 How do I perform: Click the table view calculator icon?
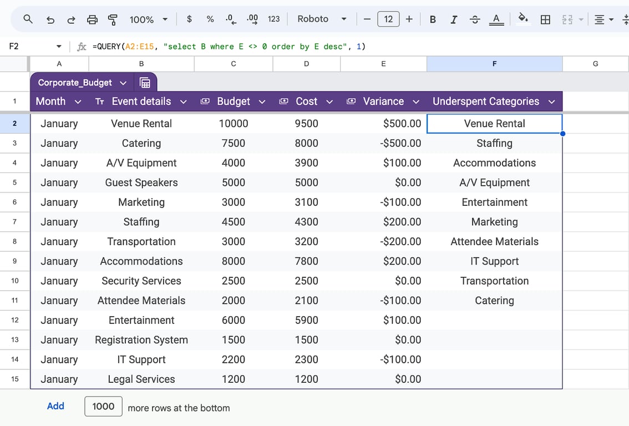pos(145,83)
